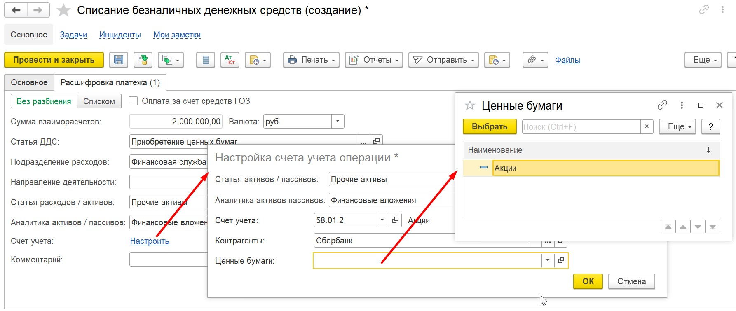Click Сумма взаиморасчетов amount field

coord(176,121)
